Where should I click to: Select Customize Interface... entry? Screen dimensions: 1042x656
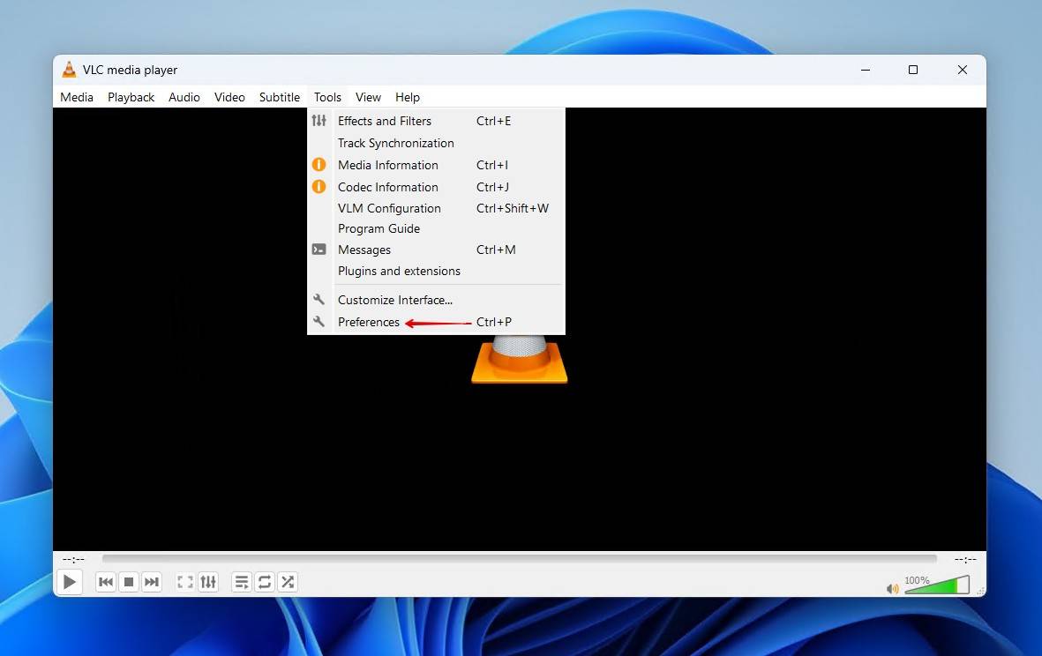[436, 300]
